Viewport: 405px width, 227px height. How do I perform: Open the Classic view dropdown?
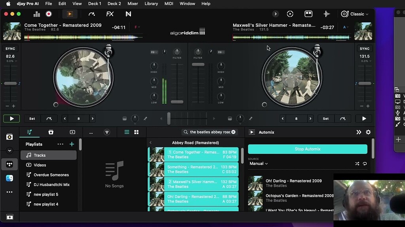(355, 13)
